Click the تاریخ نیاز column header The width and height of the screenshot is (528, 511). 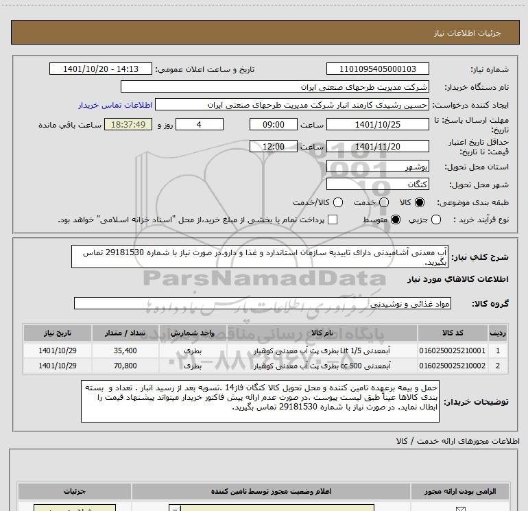click(57, 333)
